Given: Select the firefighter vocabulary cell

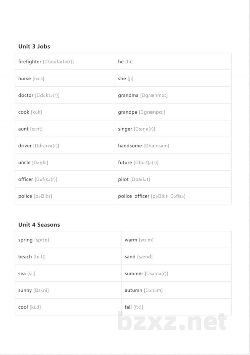Looking at the screenshot, I should (65, 61).
